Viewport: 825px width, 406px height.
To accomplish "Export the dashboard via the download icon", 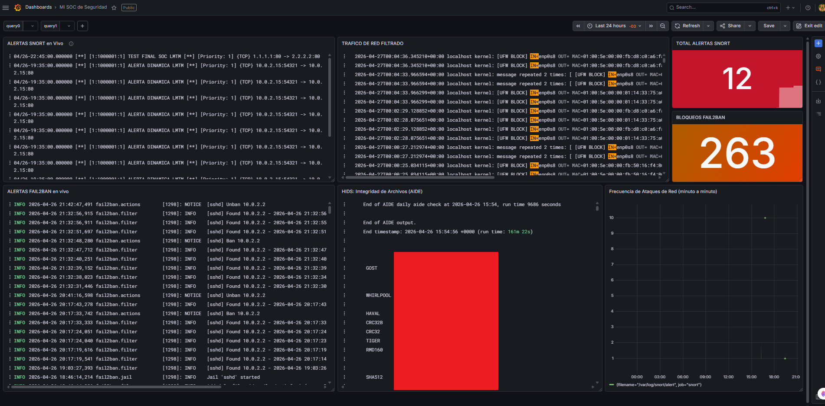I will pyautogui.click(x=818, y=100).
